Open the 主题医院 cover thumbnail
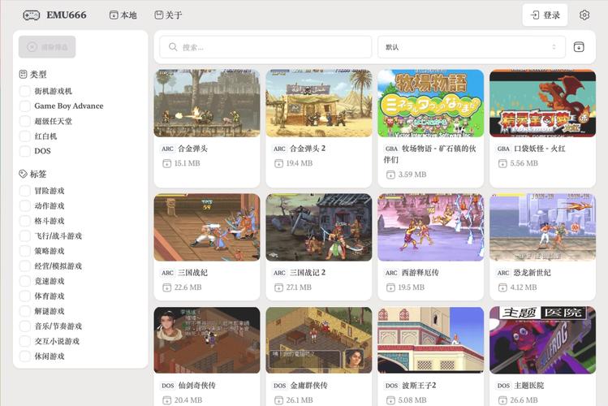 click(542, 340)
